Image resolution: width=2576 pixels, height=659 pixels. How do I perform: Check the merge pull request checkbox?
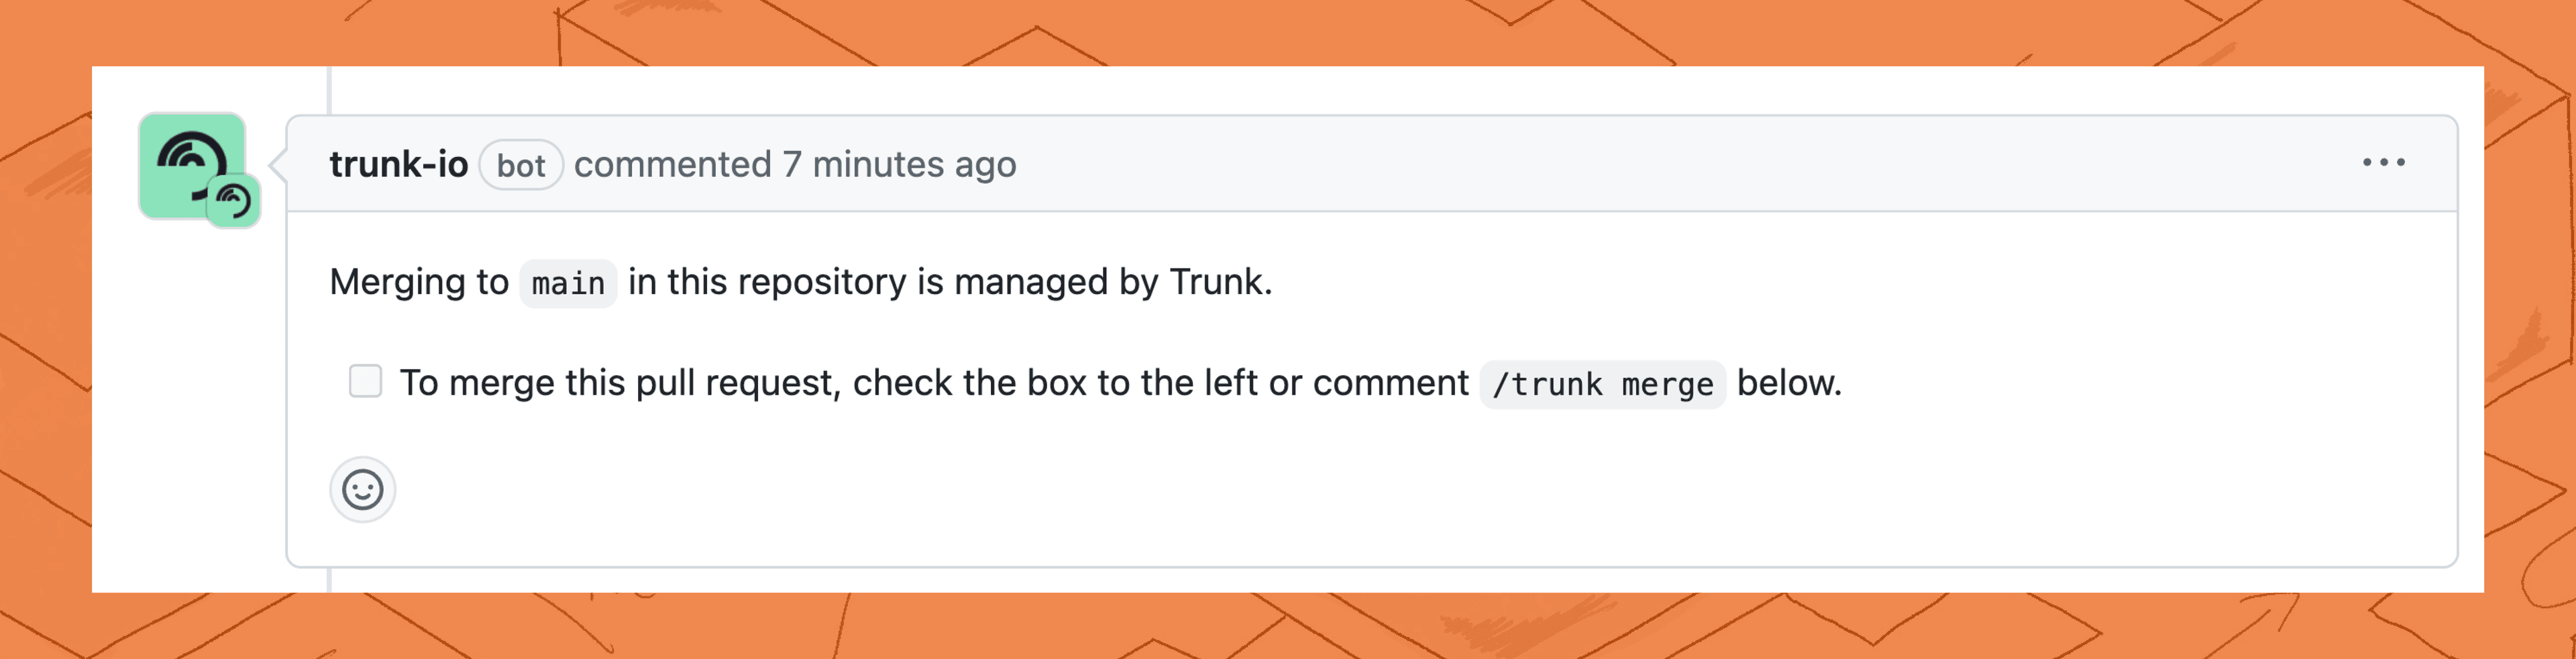coord(365,381)
